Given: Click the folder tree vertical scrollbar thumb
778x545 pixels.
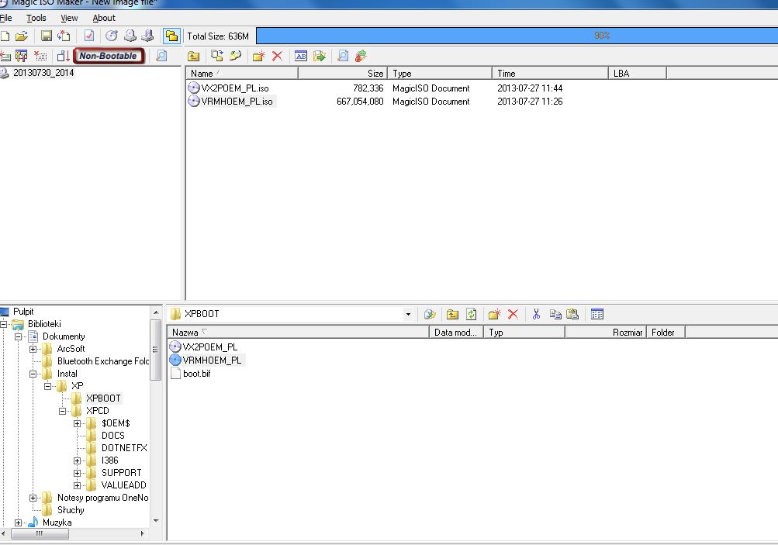Looking at the screenshot, I should (155, 350).
